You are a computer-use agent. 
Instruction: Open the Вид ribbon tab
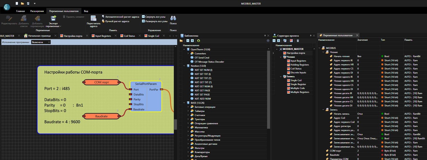click(x=86, y=11)
